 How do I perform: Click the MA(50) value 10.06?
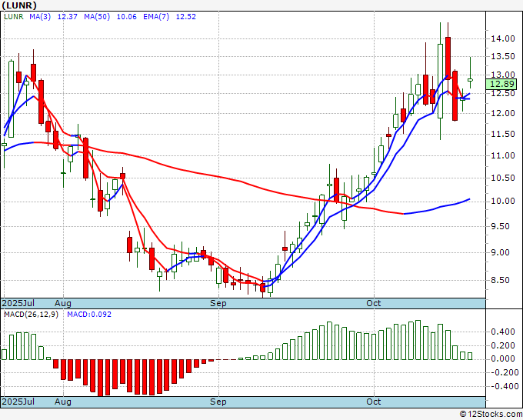pyautogui.click(x=126, y=17)
